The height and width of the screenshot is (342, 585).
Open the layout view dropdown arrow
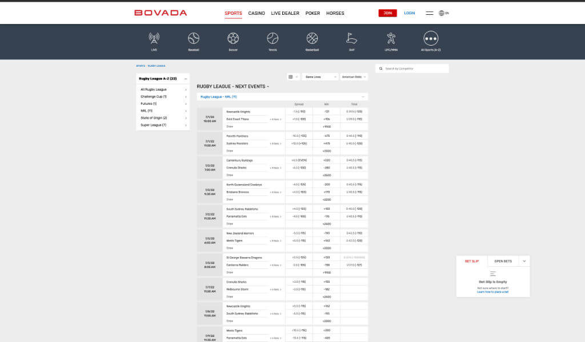296,76
